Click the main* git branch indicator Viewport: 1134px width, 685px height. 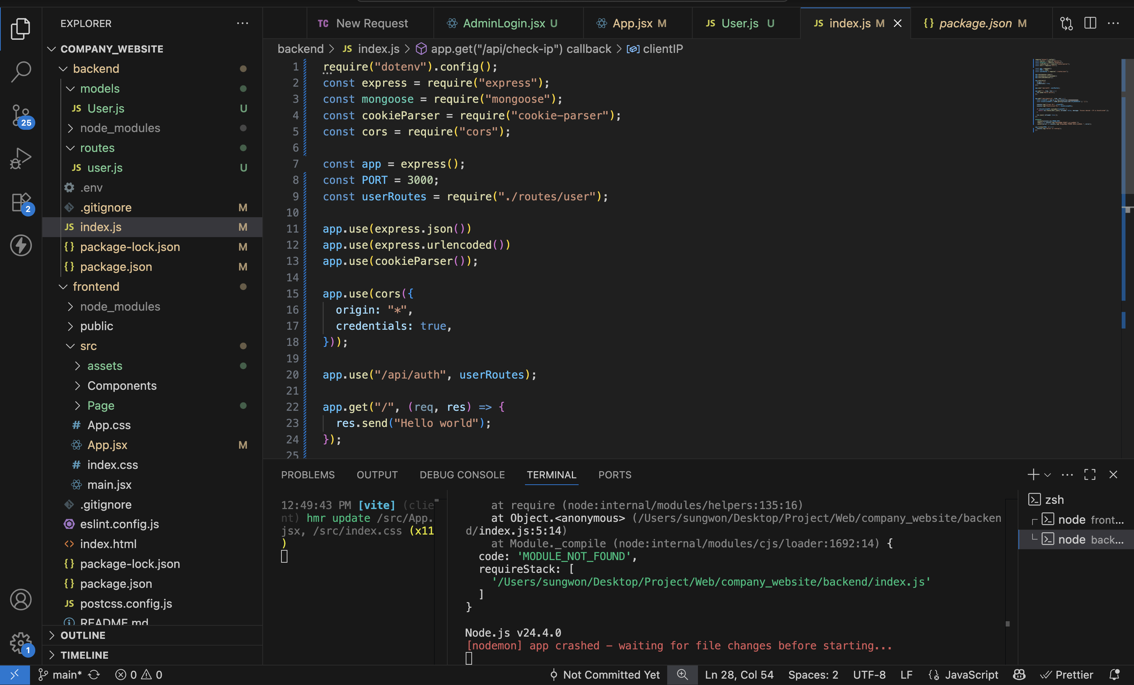click(60, 674)
